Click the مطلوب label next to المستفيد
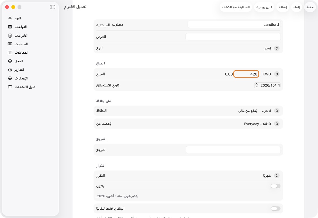The width and height of the screenshot is (318, 218). (117, 24)
